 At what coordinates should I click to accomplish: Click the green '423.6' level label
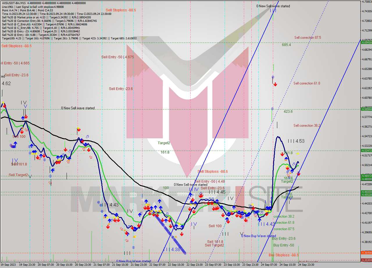coord(288,112)
